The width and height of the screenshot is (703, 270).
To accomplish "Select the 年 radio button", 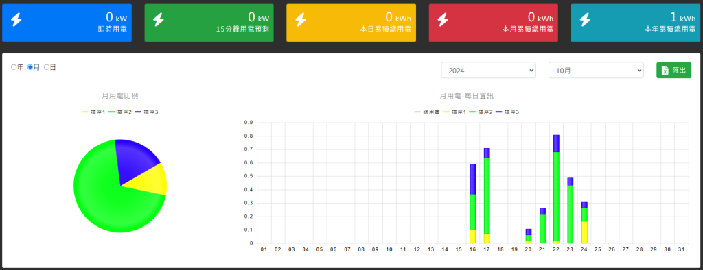I will tap(14, 67).
